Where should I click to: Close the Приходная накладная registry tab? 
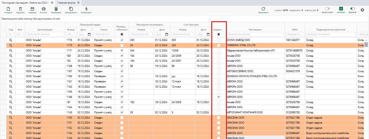52,2
